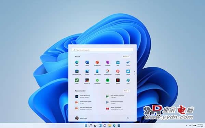Launch the Snipping Tool
The width and height of the screenshot is (205, 128).
(x=108, y=72)
